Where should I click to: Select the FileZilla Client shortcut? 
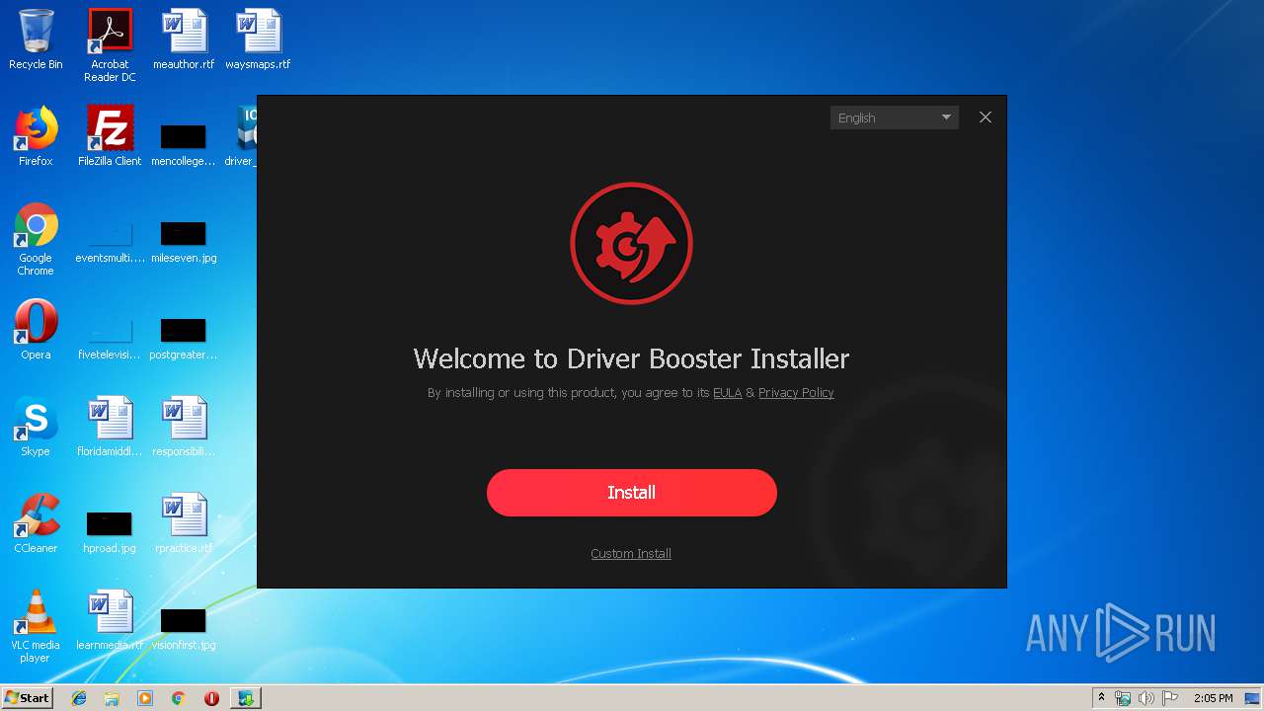click(110, 136)
